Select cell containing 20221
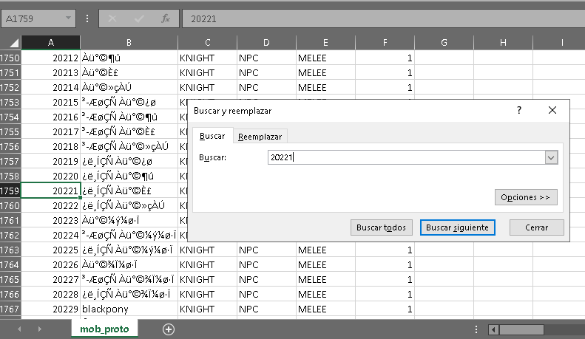Image resolution: width=585 pixels, height=339 pixels. [x=51, y=191]
